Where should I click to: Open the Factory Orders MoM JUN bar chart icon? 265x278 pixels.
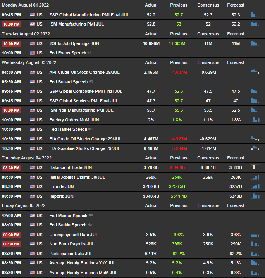tap(255, 120)
